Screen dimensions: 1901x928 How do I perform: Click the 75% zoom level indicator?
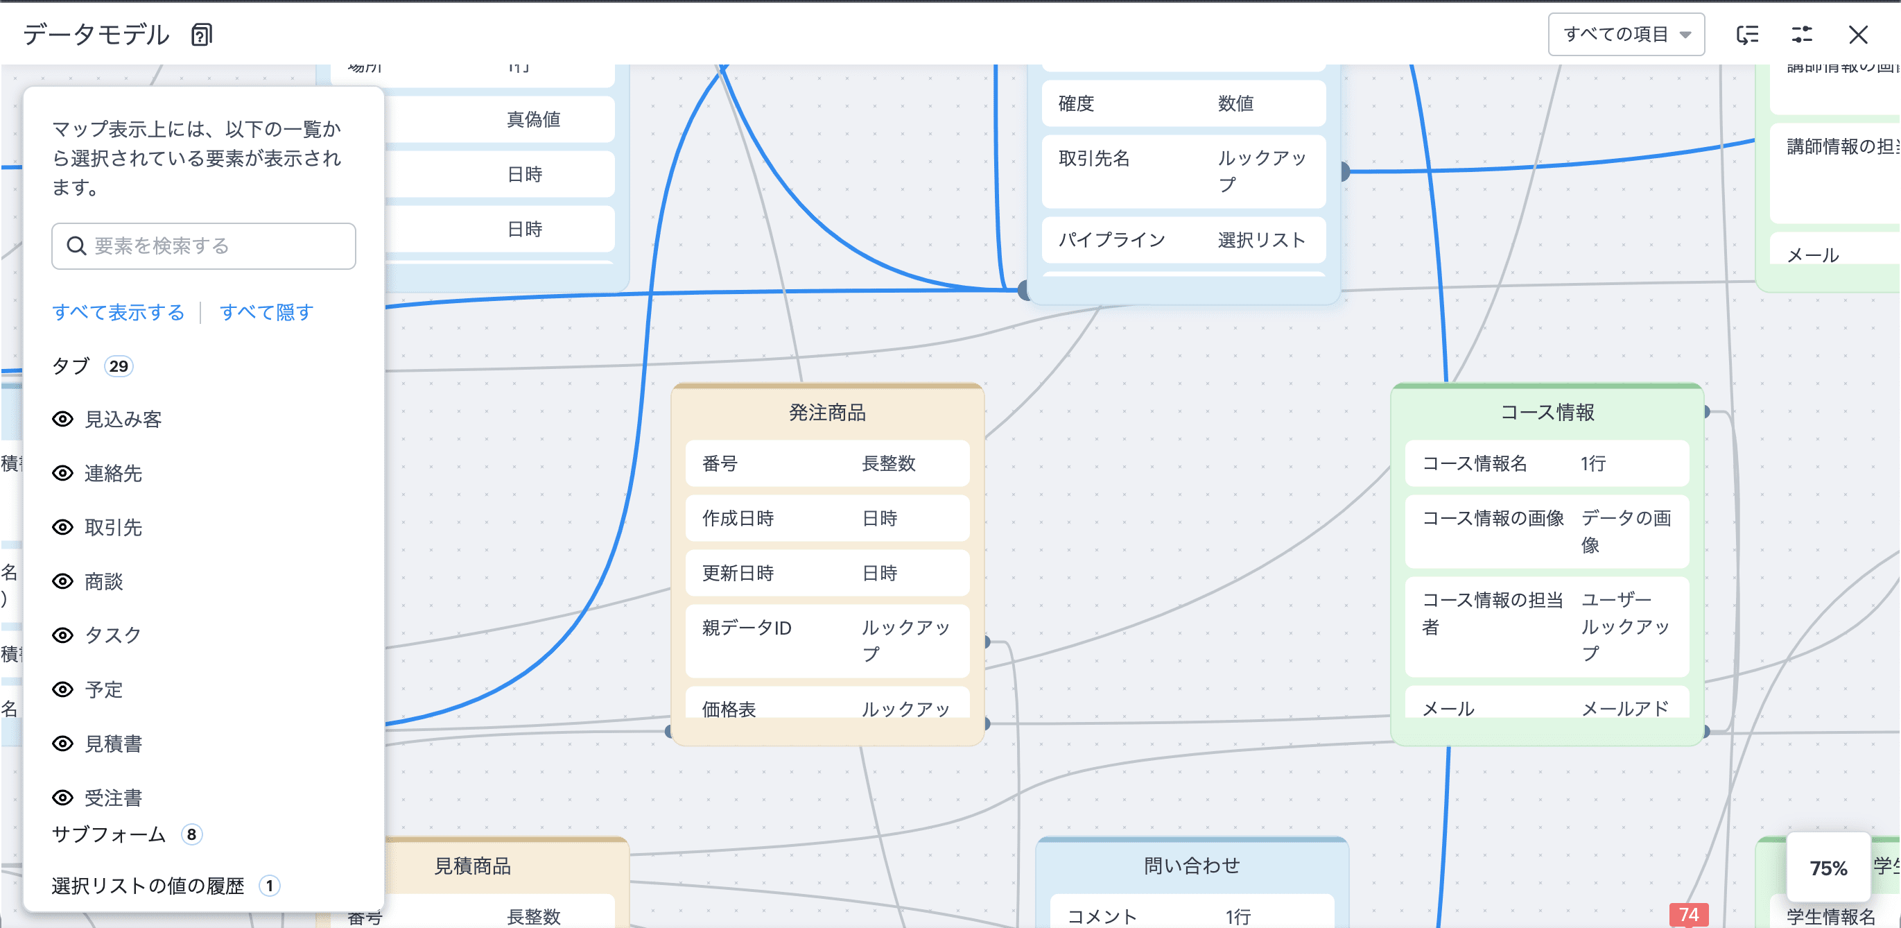coord(1828,868)
